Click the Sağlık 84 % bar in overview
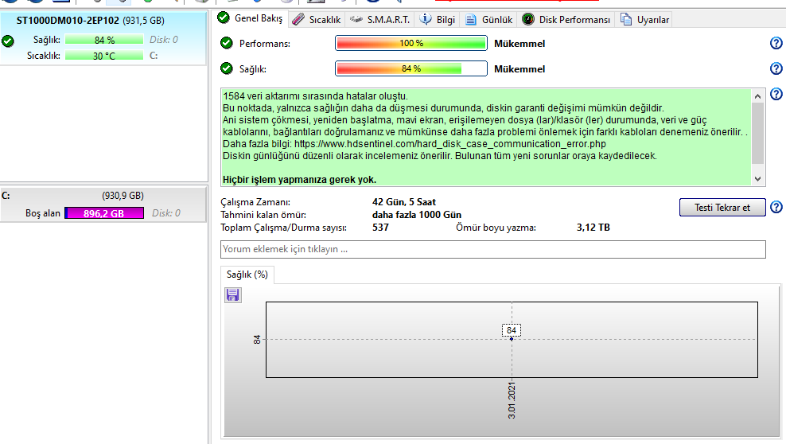 pos(411,68)
